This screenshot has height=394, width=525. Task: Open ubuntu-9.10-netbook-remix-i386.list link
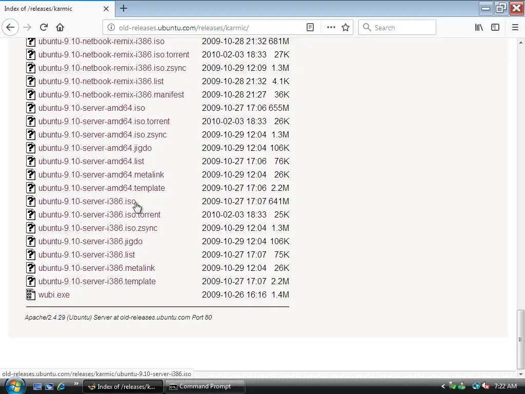pyautogui.click(x=101, y=82)
